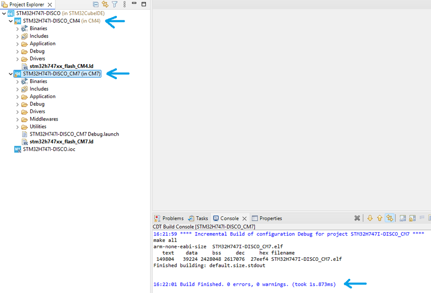Switch to the Problems tab
431x293 pixels.
click(169, 218)
